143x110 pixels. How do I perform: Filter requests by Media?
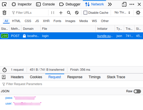coord(84,21)
